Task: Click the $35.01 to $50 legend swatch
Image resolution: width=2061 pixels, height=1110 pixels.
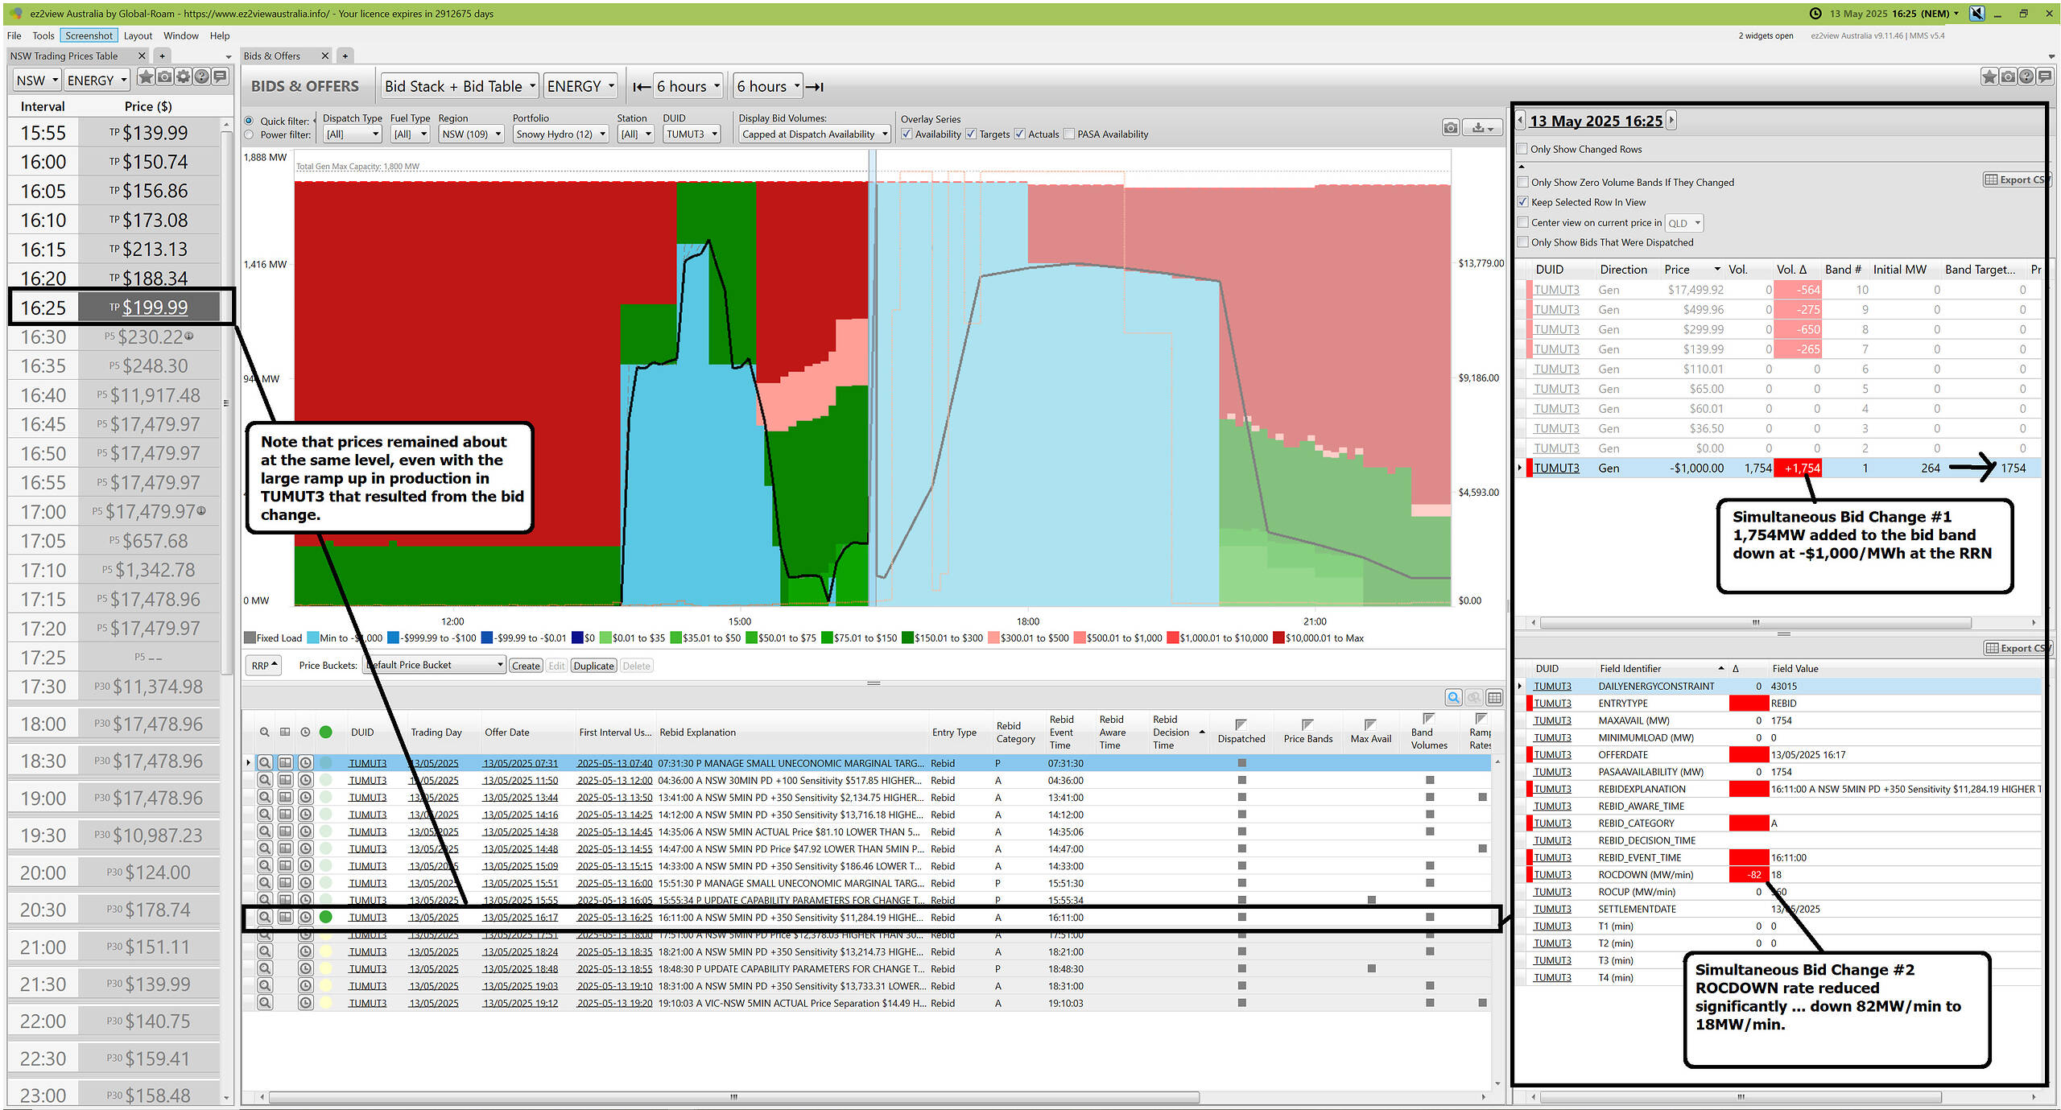Action: pos(675,638)
